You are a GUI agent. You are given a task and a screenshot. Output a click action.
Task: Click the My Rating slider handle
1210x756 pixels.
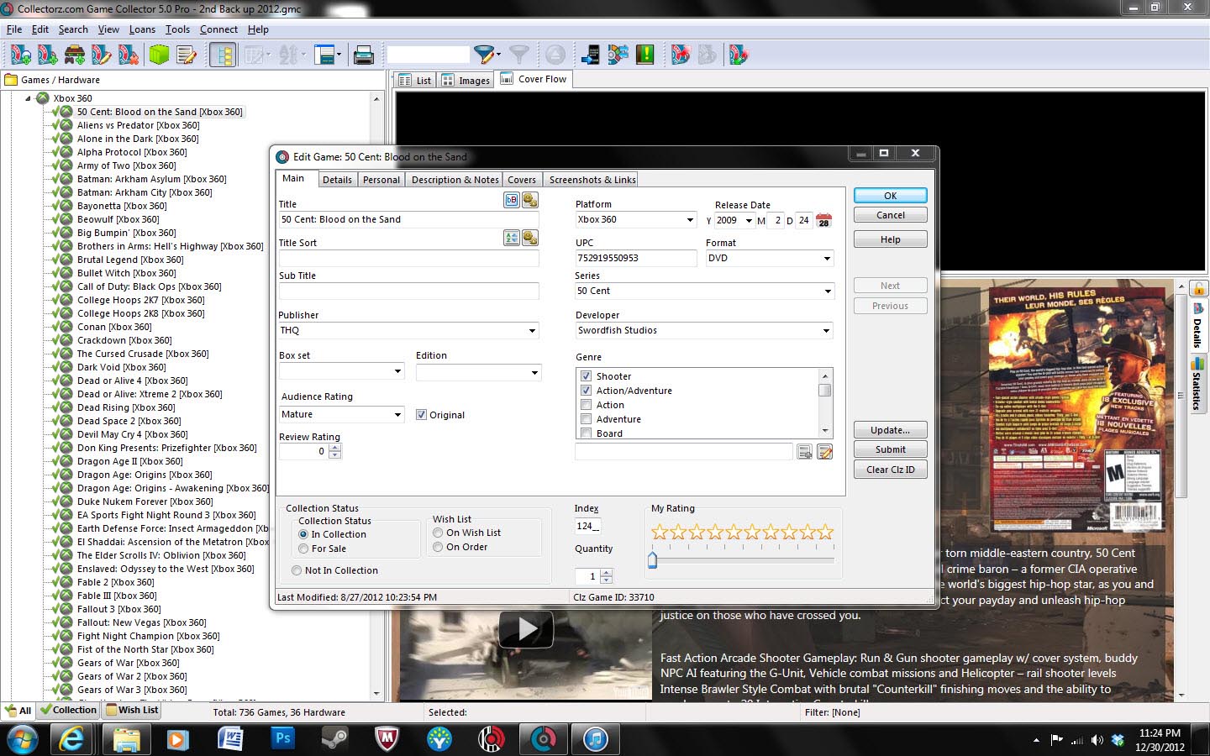point(652,560)
